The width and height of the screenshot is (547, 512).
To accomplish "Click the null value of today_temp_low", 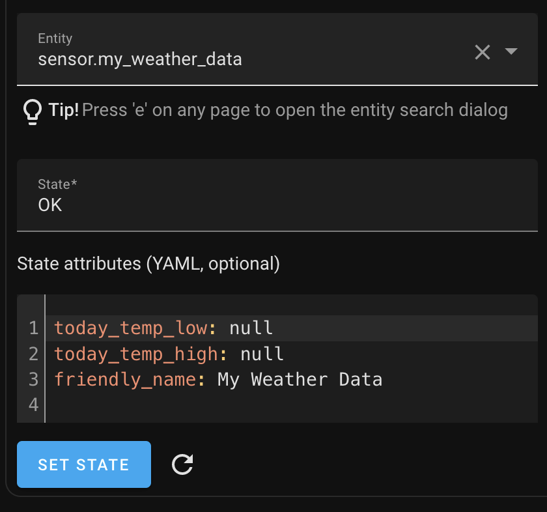I will [251, 328].
